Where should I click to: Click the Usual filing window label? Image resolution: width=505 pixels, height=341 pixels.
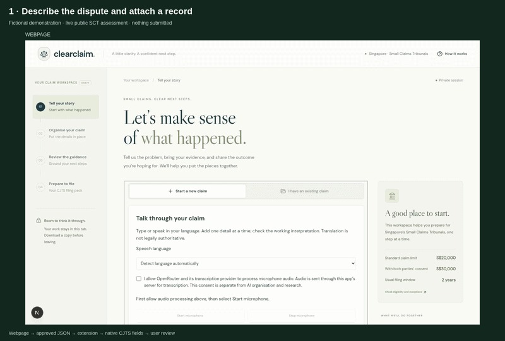400,280
